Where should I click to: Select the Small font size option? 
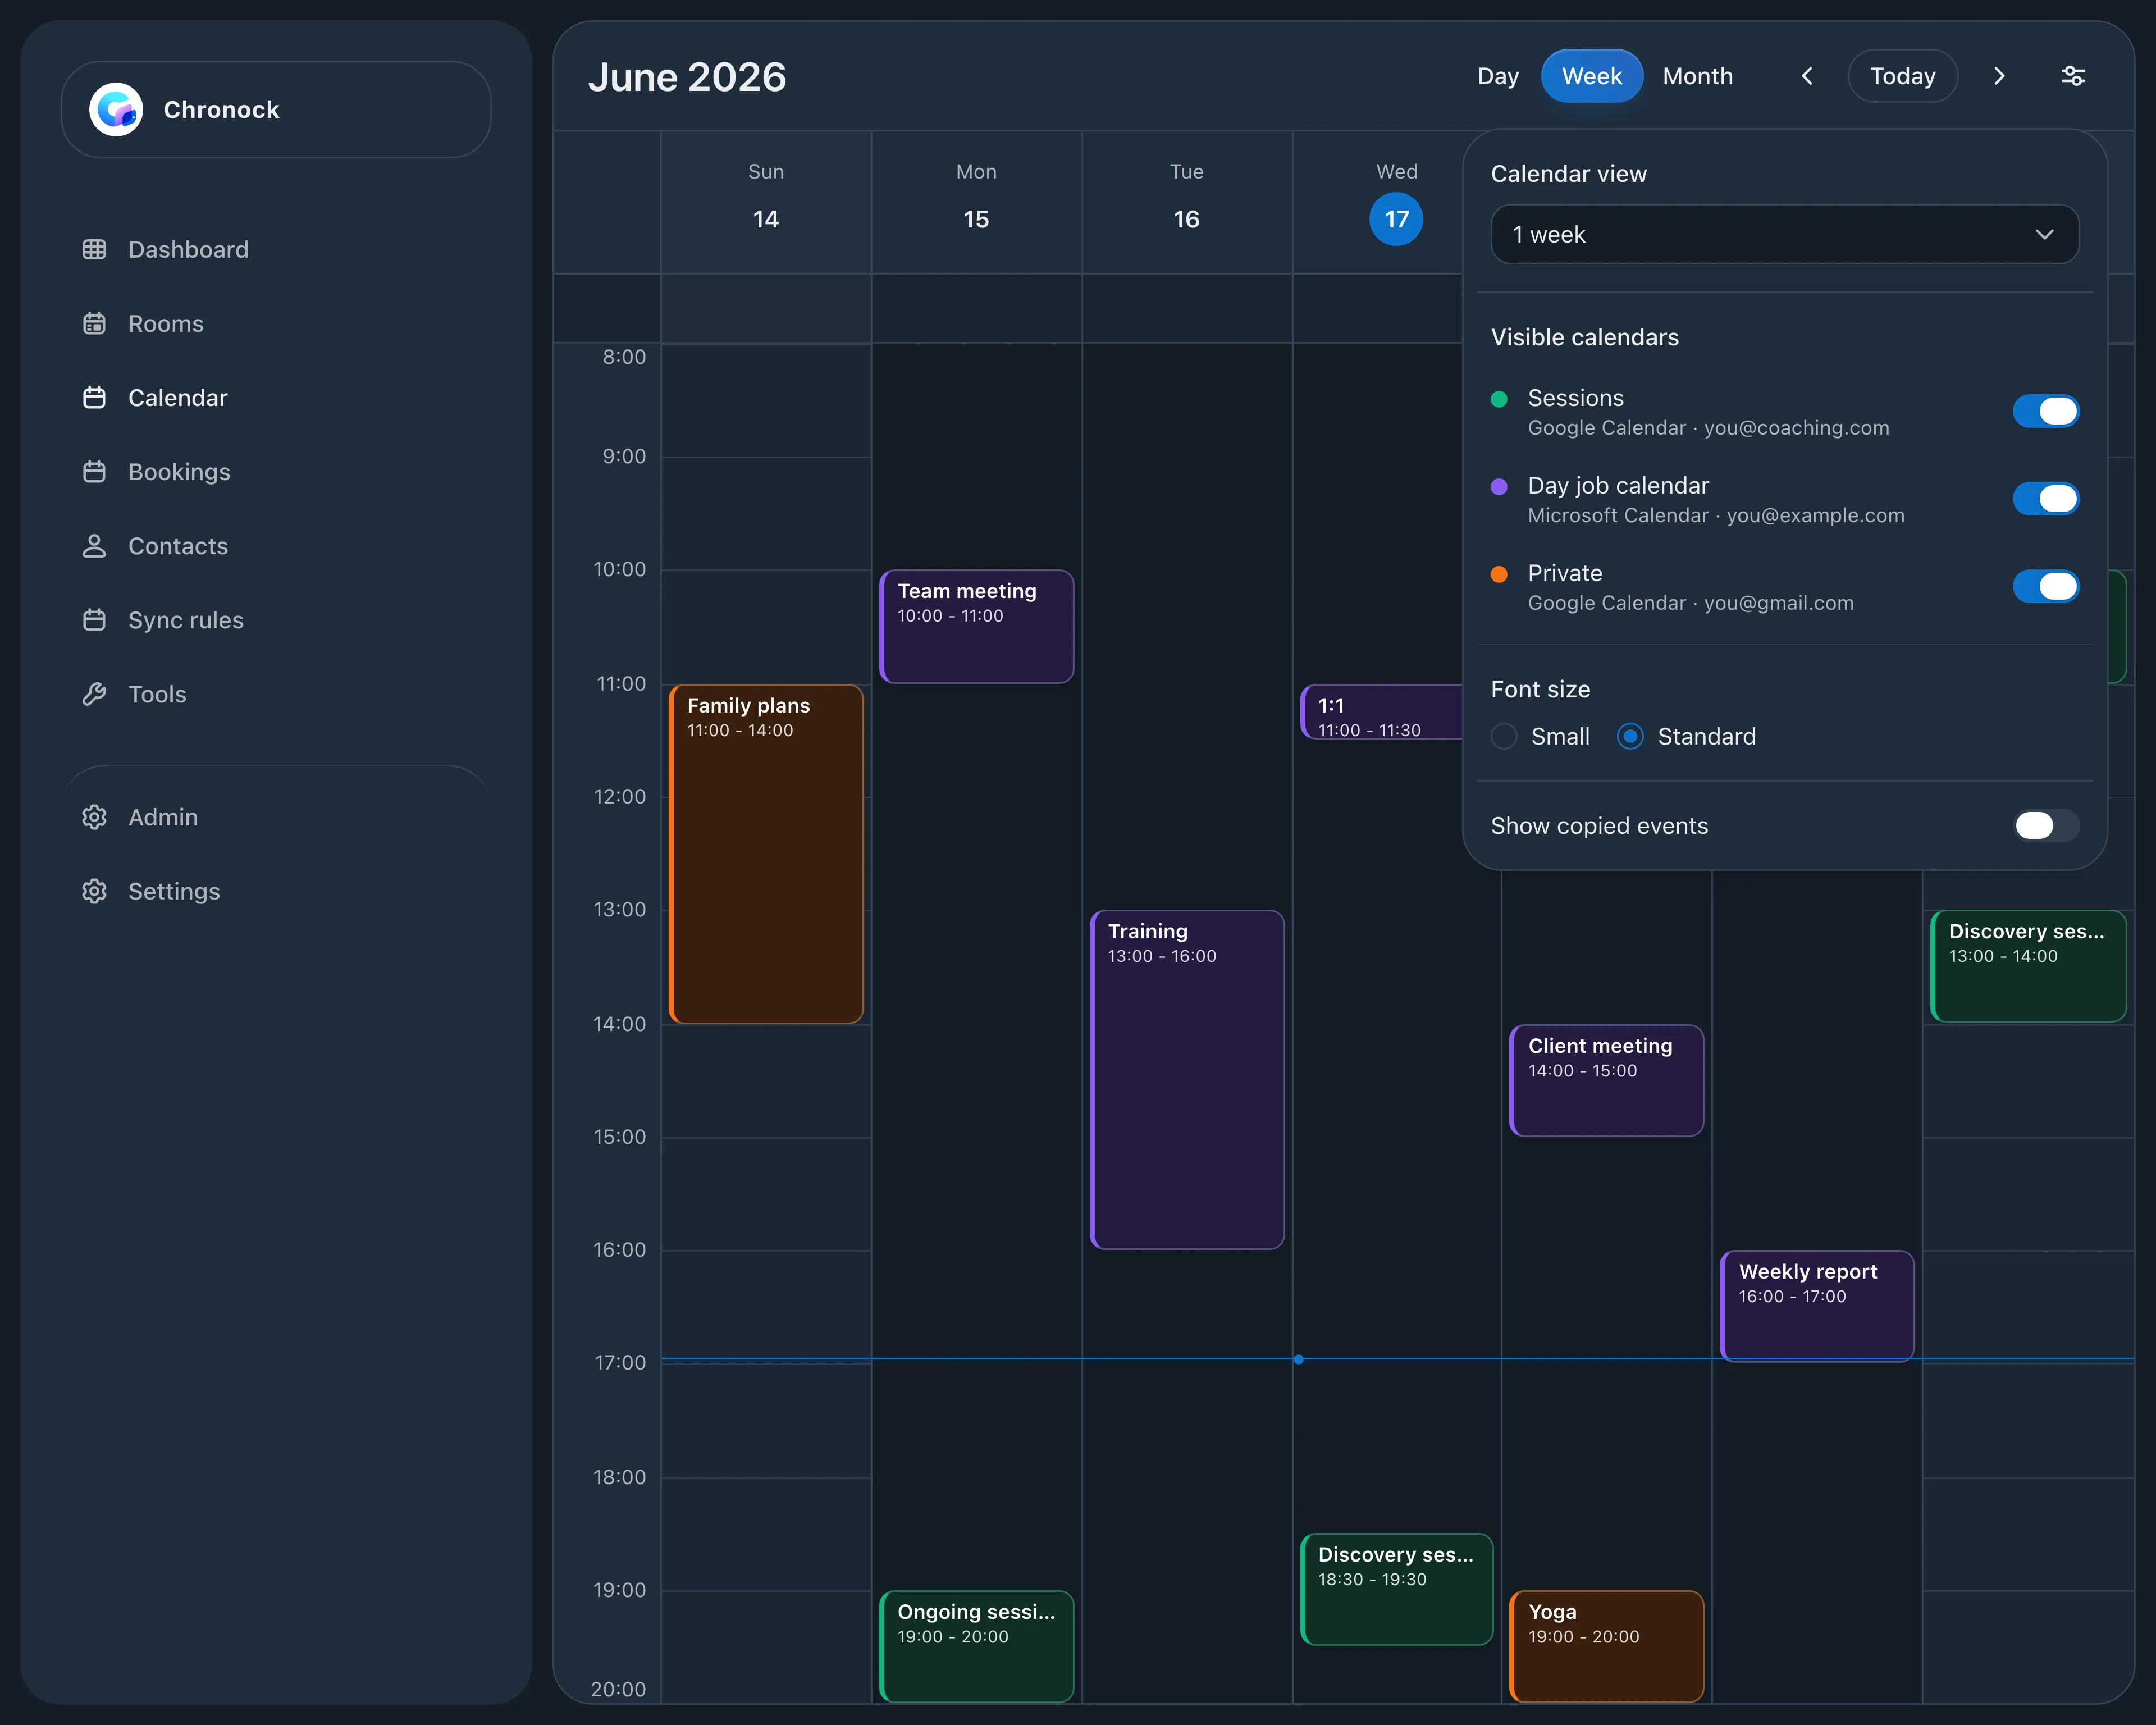[x=1504, y=737]
